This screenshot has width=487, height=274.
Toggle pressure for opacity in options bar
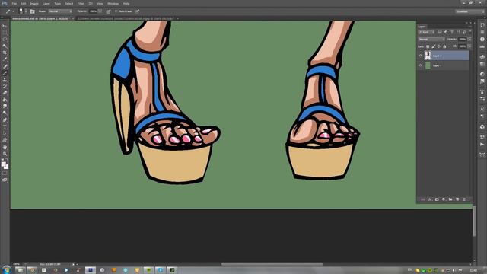click(x=108, y=11)
